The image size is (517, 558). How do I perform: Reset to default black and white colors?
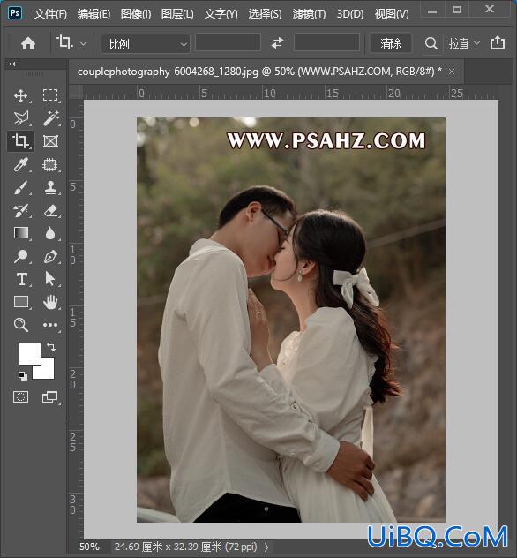click(23, 376)
